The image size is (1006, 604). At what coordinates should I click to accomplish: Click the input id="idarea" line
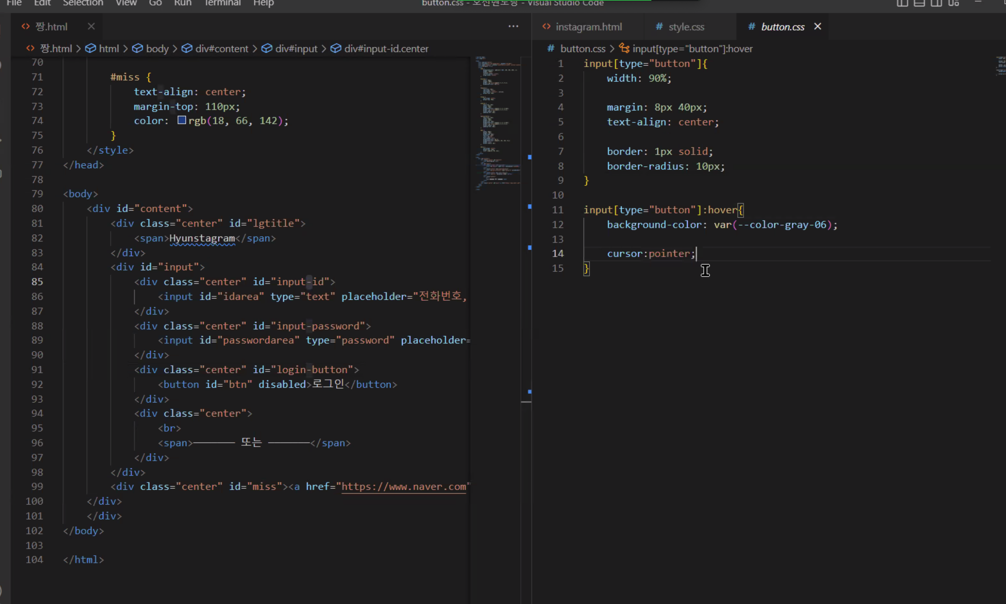[x=312, y=296]
